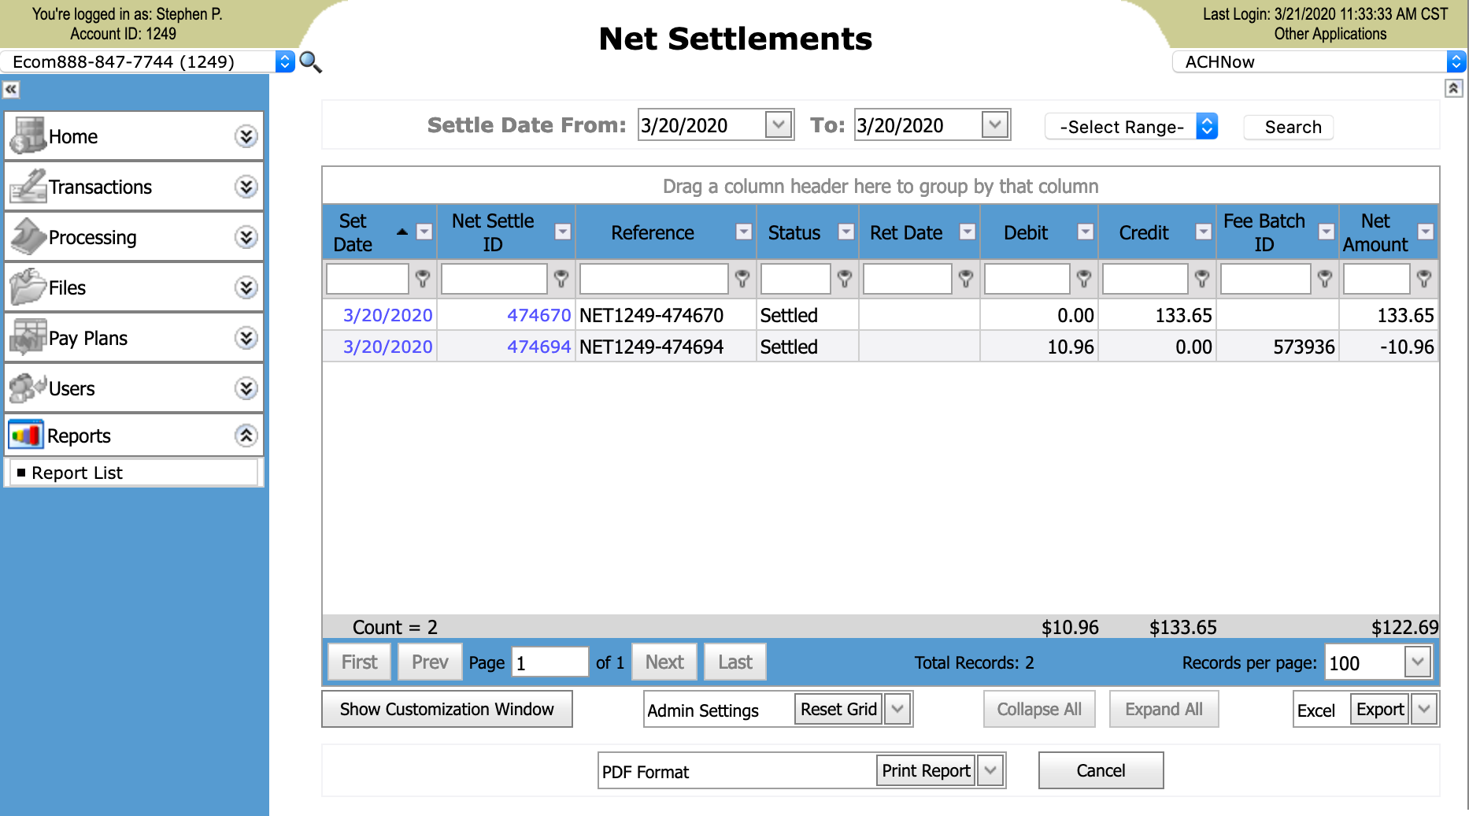1469x816 pixels.
Task: Click the account search magnifier icon
Action: tap(310, 62)
